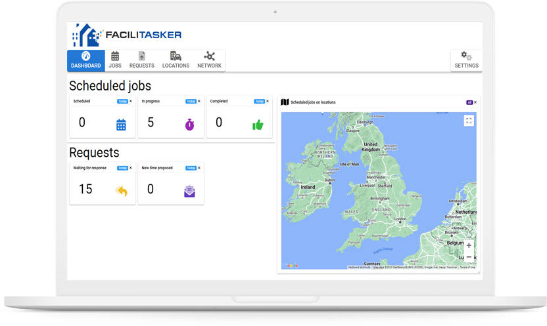Toggle fullscreen view on the map
The width and height of the screenshot is (547, 326).
(x=469, y=120)
